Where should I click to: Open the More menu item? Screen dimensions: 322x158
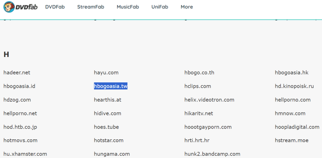tap(187, 7)
